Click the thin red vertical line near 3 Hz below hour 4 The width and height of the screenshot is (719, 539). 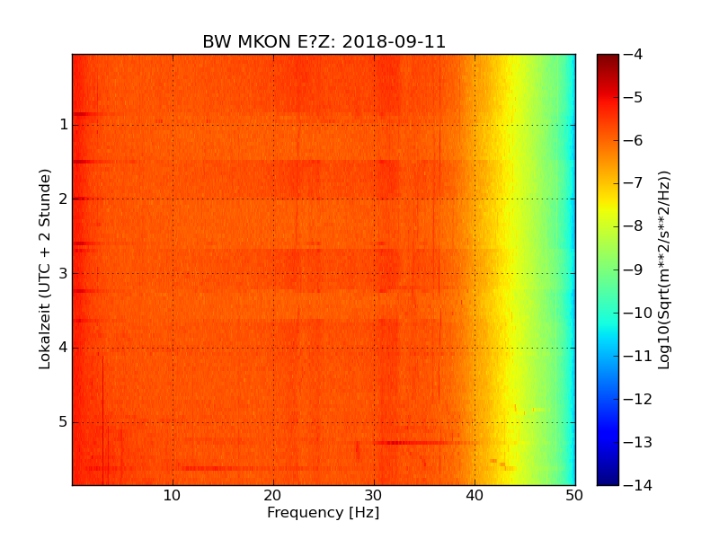tap(102, 420)
